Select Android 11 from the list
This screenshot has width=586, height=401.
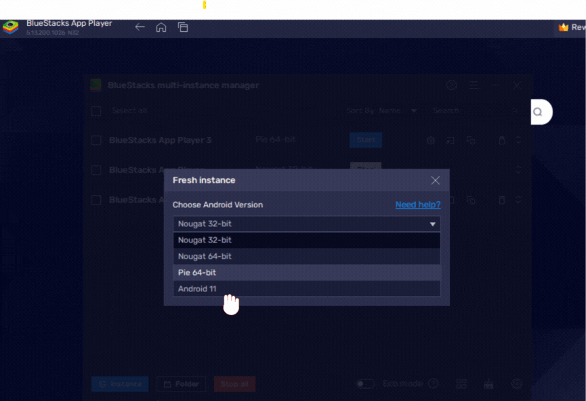306,289
